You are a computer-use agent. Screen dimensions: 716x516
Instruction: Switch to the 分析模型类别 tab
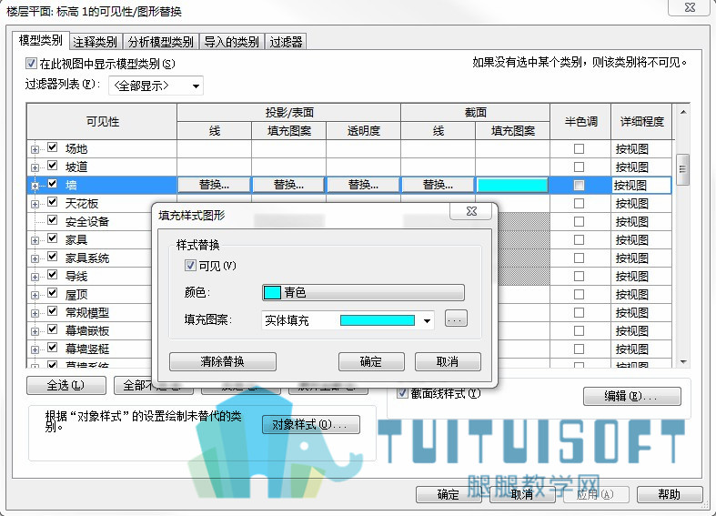[161, 42]
